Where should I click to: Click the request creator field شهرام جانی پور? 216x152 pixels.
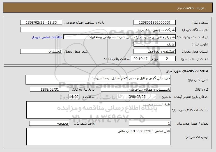click(x=120, y=37)
